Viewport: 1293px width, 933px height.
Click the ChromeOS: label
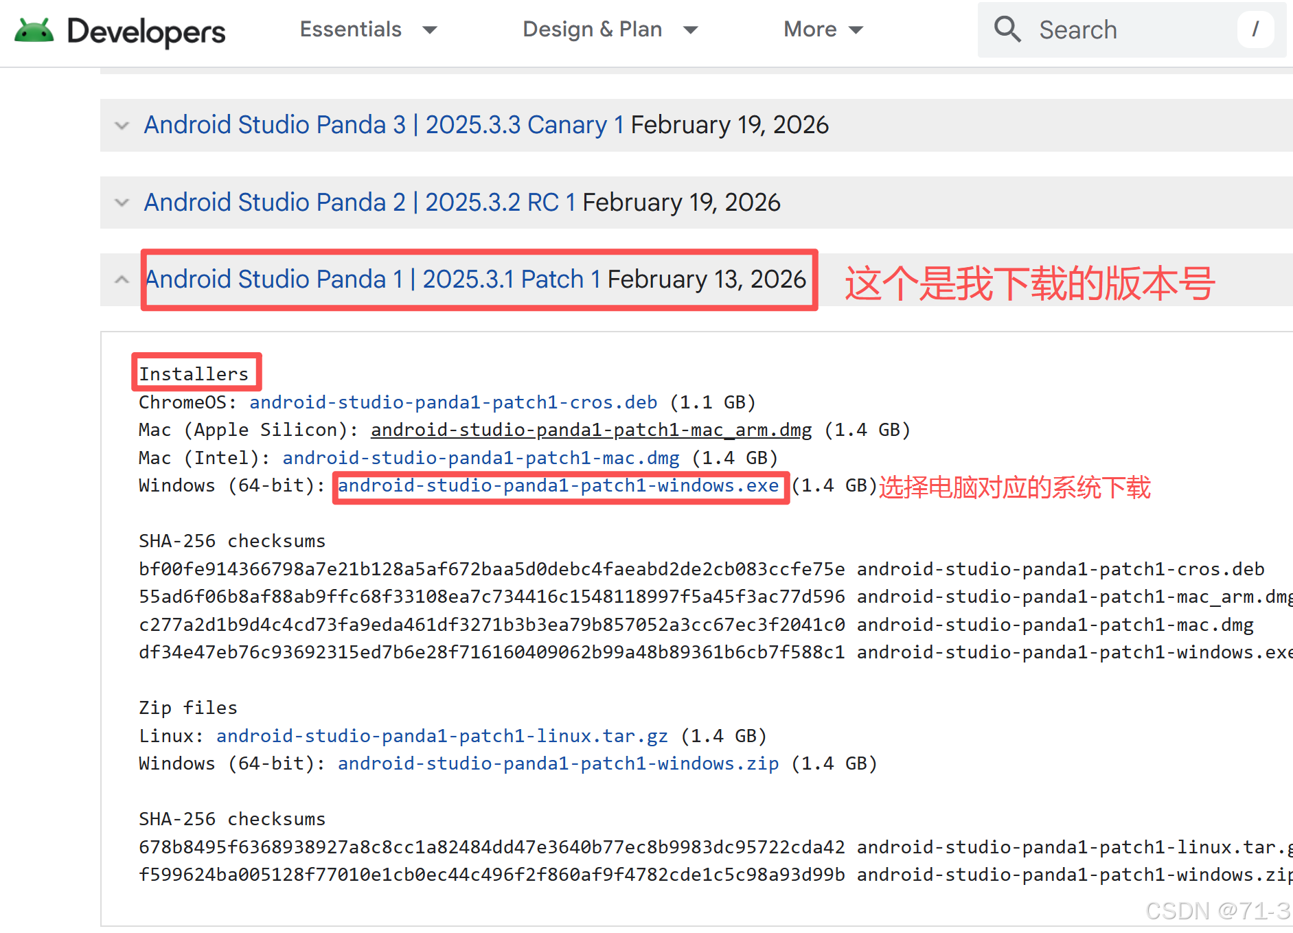point(187,402)
